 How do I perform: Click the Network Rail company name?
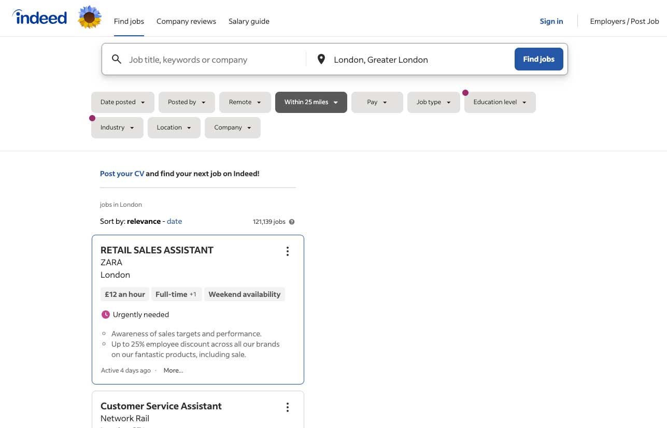coord(125,418)
